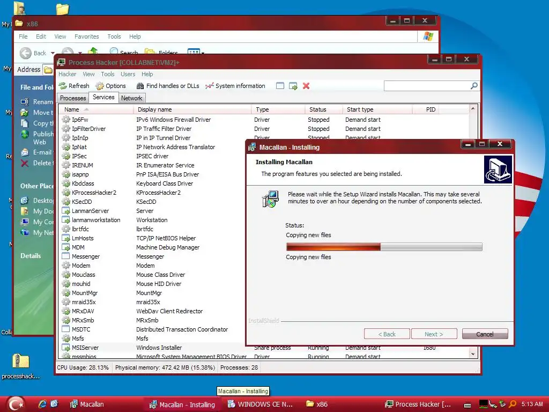
Task: Launch Internet Explorer from quick launch
Action: click(42, 404)
